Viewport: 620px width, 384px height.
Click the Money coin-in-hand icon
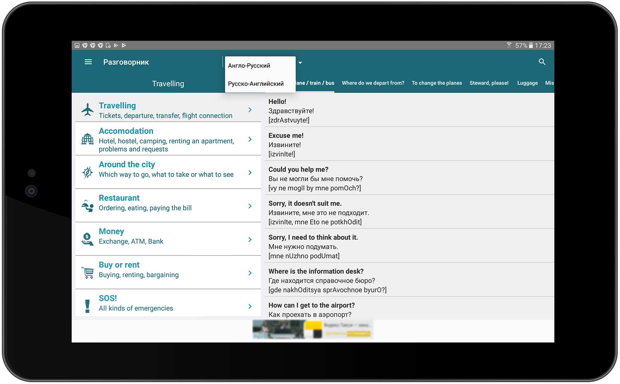pos(87,239)
